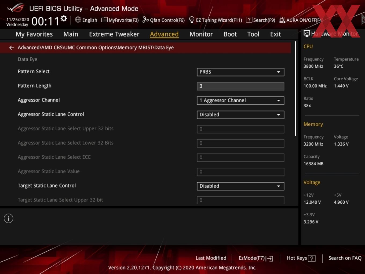Launch EZ Tuning Wizard(F11) bulb icon
365x274 pixels.
pos(192,20)
